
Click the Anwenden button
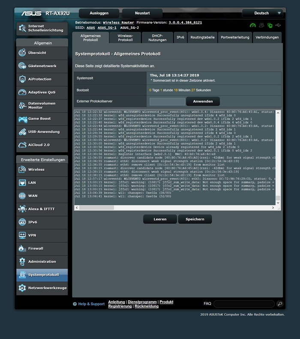pyautogui.click(x=203, y=101)
